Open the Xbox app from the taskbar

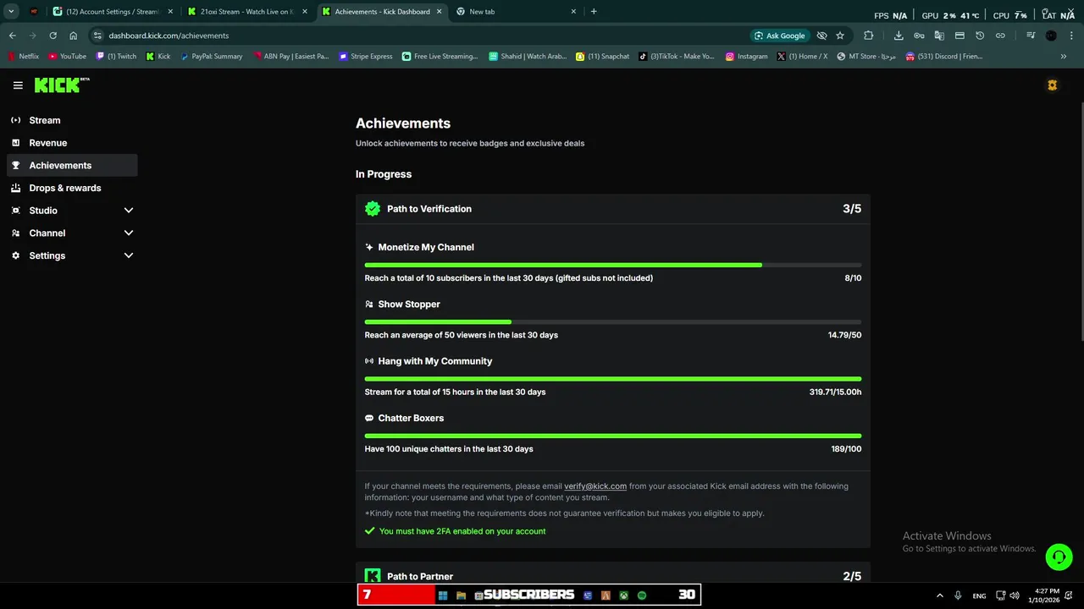(623, 595)
